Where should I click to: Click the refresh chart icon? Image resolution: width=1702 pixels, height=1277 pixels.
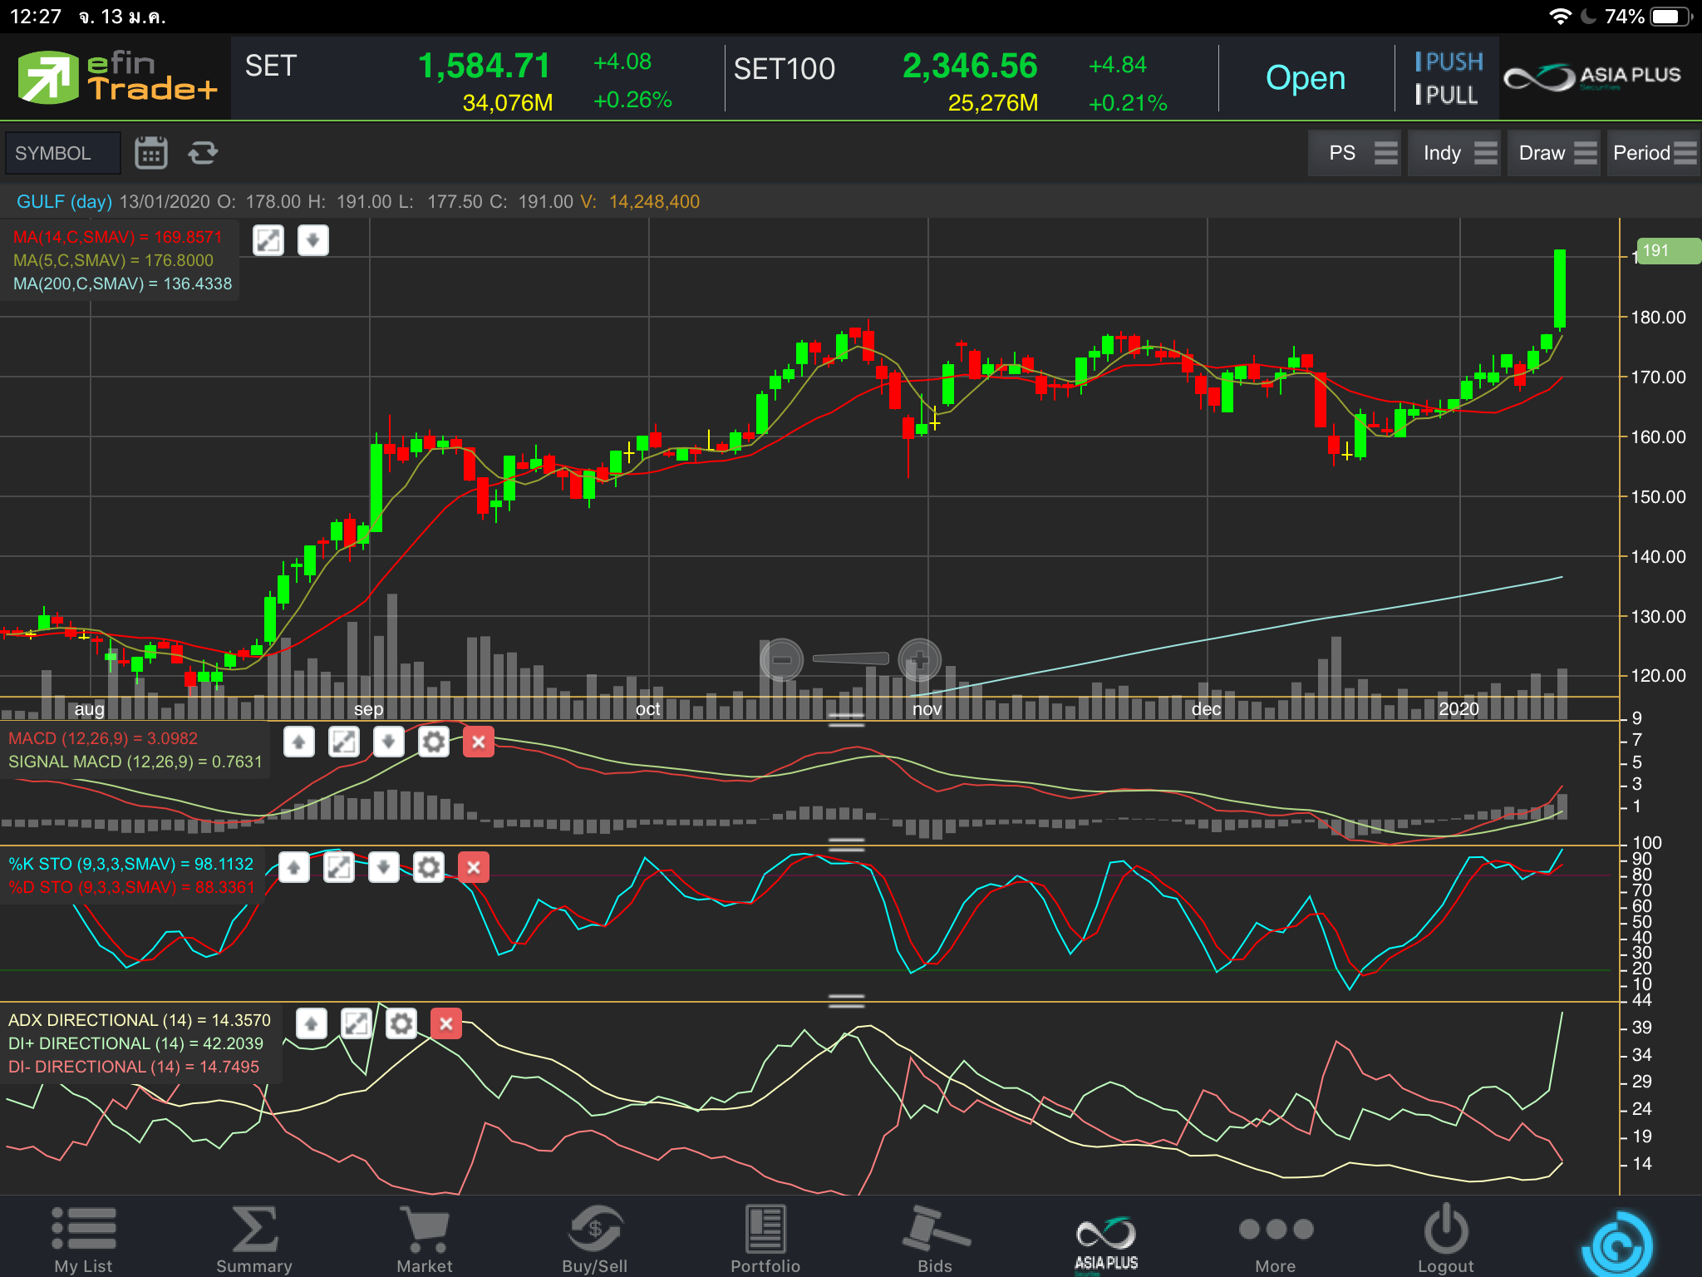click(203, 153)
